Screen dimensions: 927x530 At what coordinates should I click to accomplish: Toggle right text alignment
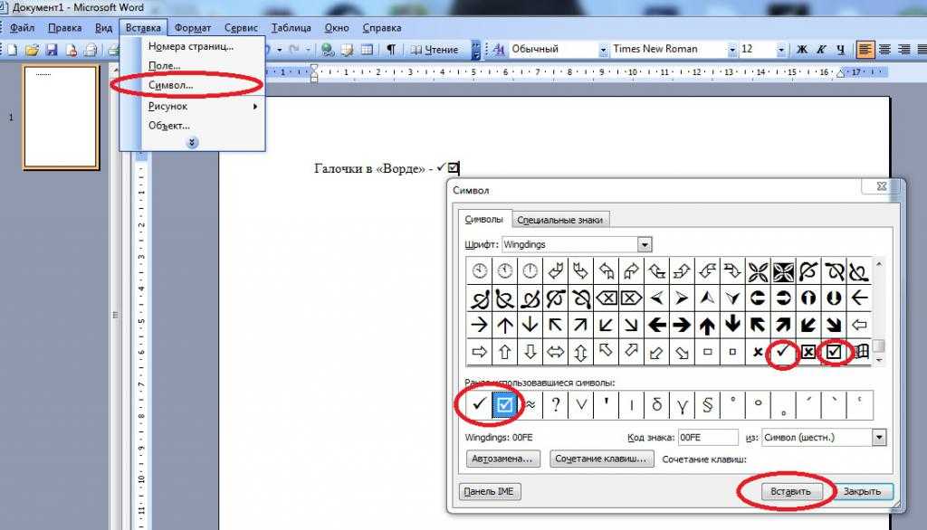[904, 49]
